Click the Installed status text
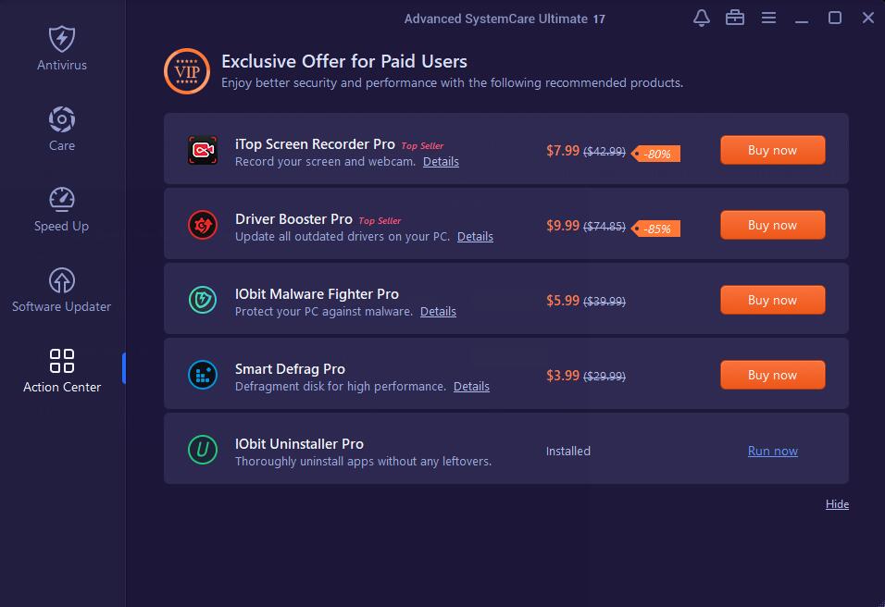The width and height of the screenshot is (885, 607). (x=567, y=452)
